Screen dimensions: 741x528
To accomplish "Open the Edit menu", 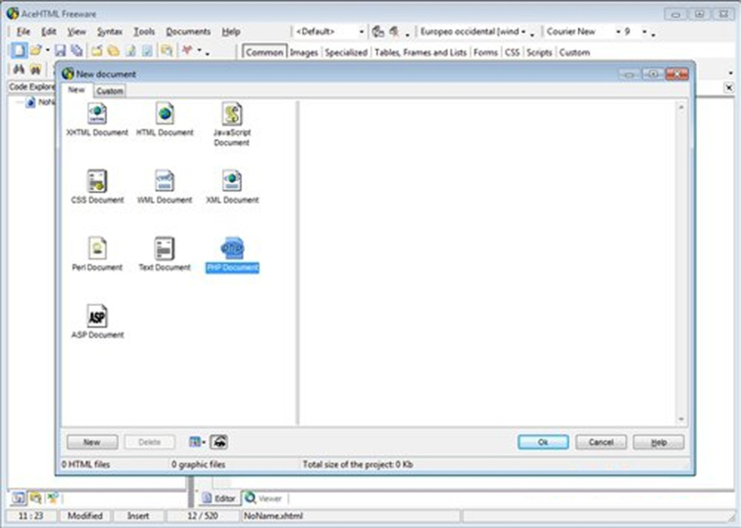I will pyautogui.click(x=49, y=31).
